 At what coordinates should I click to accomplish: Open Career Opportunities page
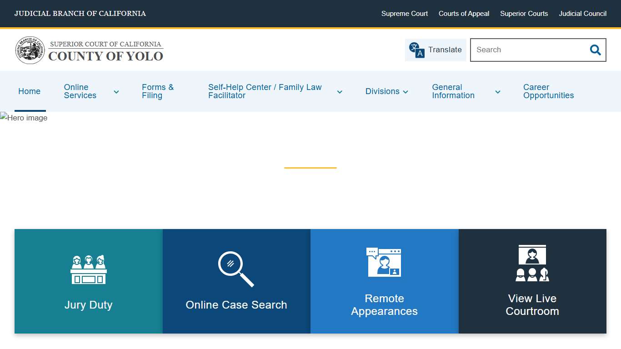click(548, 91)
